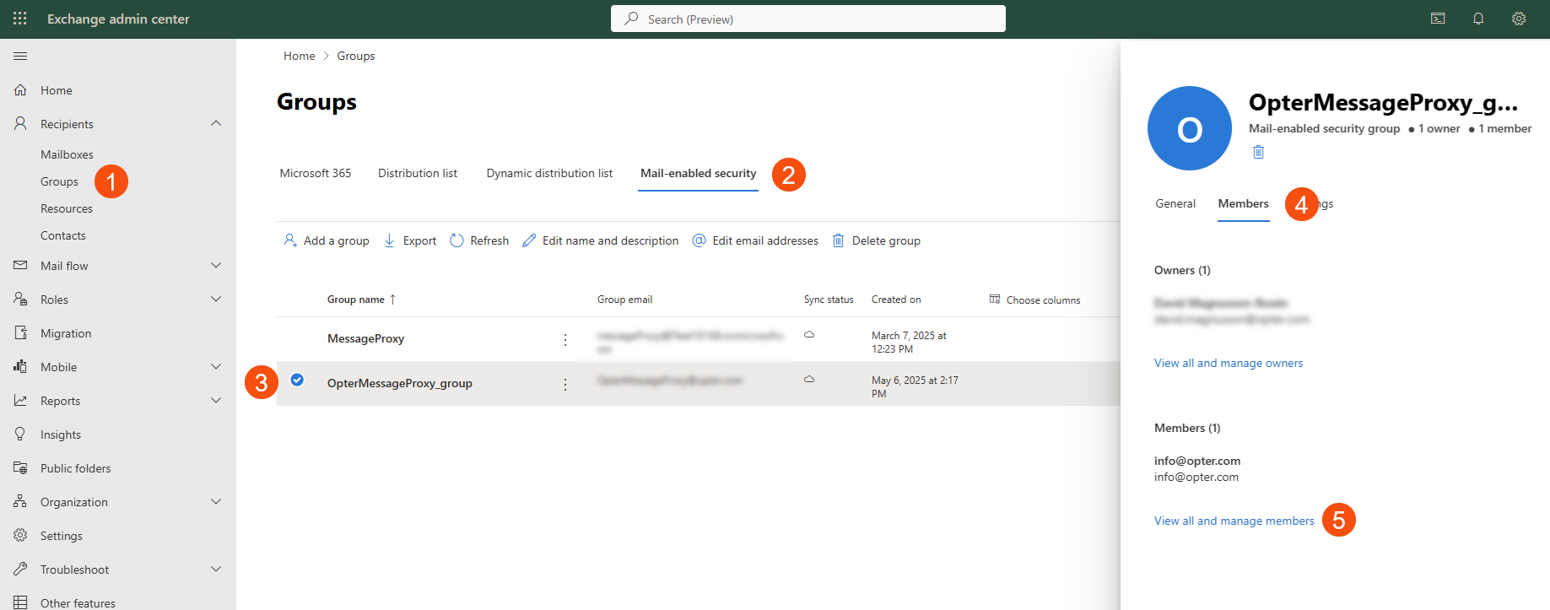This screenshot has height=610, width=1550.
Task: Click the trash icon under group name
Action: click(1258, 152)
